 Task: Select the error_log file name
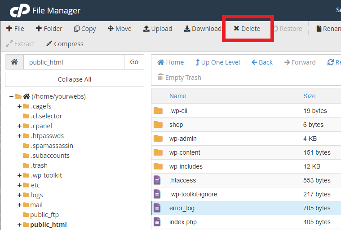pos(182,208)
